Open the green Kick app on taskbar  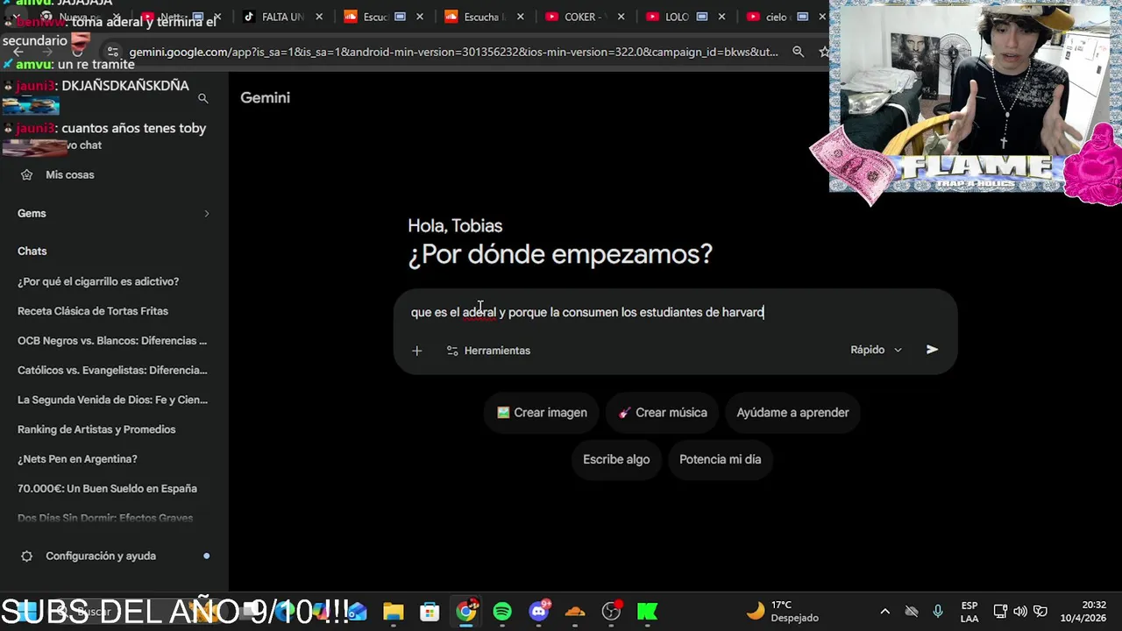point(648,612)
